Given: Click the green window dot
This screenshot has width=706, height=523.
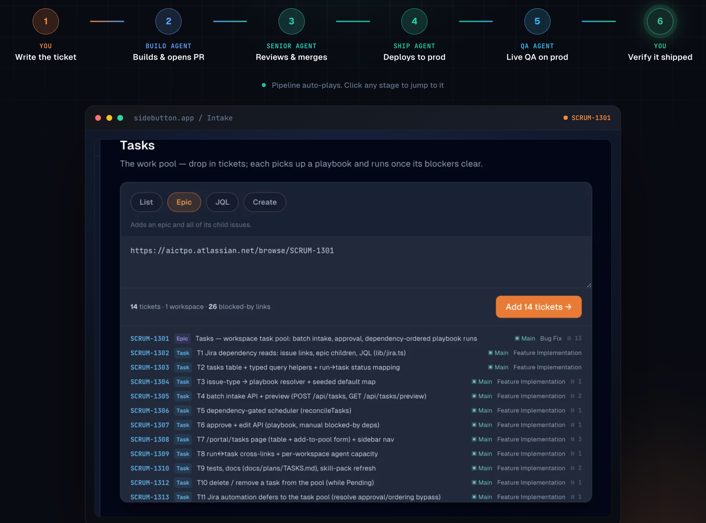Looking at the screenshot, I should pyautogui.click(x=120, y=118).
